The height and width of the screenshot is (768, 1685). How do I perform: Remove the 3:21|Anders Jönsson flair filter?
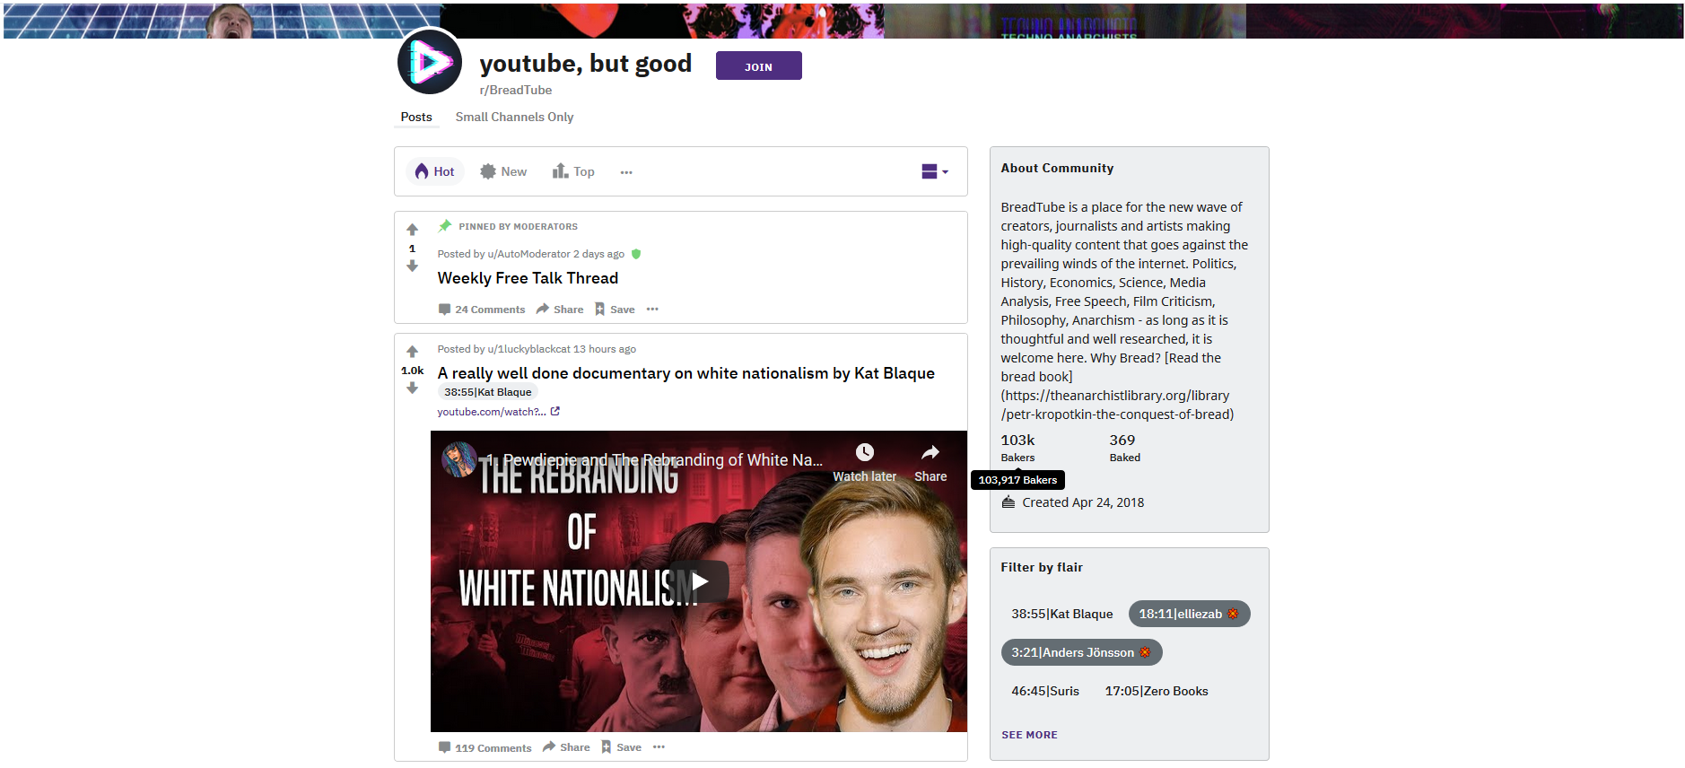1145,652
